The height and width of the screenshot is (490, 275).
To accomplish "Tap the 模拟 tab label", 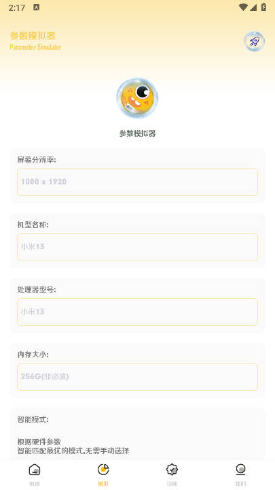I will 103,484.
